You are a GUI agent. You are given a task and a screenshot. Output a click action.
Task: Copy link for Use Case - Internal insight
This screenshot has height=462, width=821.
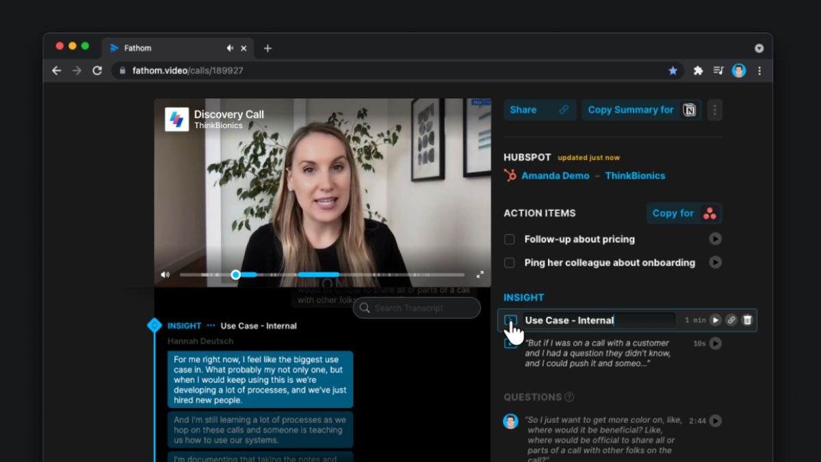(731, 320)
